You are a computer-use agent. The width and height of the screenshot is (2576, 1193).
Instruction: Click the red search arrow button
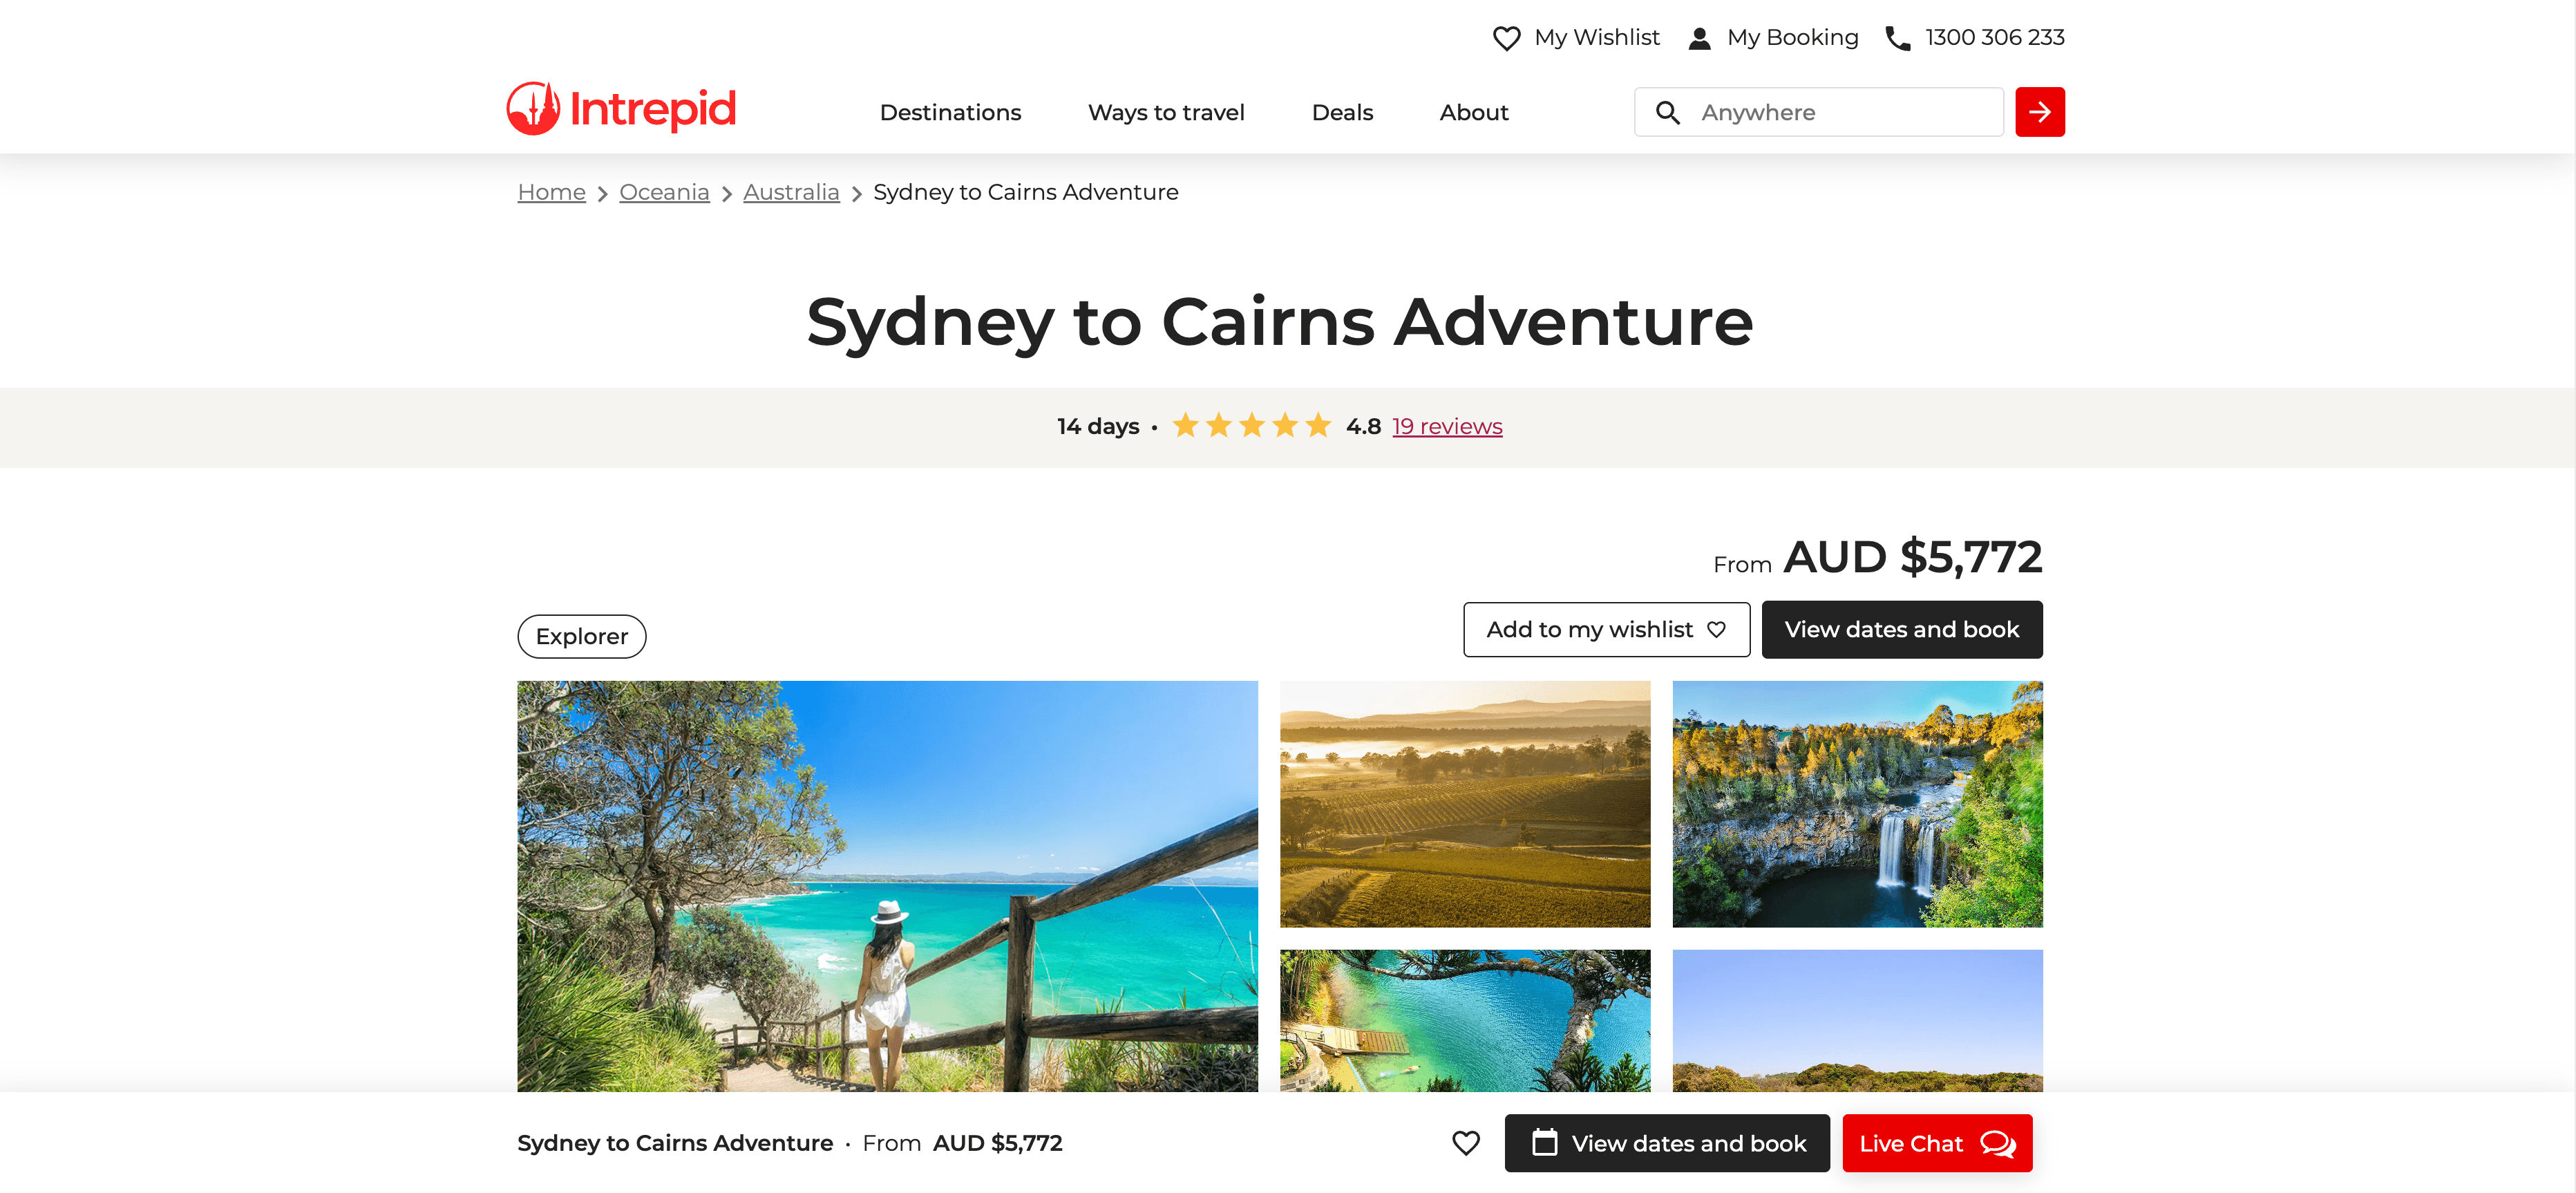(x=2039, y=112)
